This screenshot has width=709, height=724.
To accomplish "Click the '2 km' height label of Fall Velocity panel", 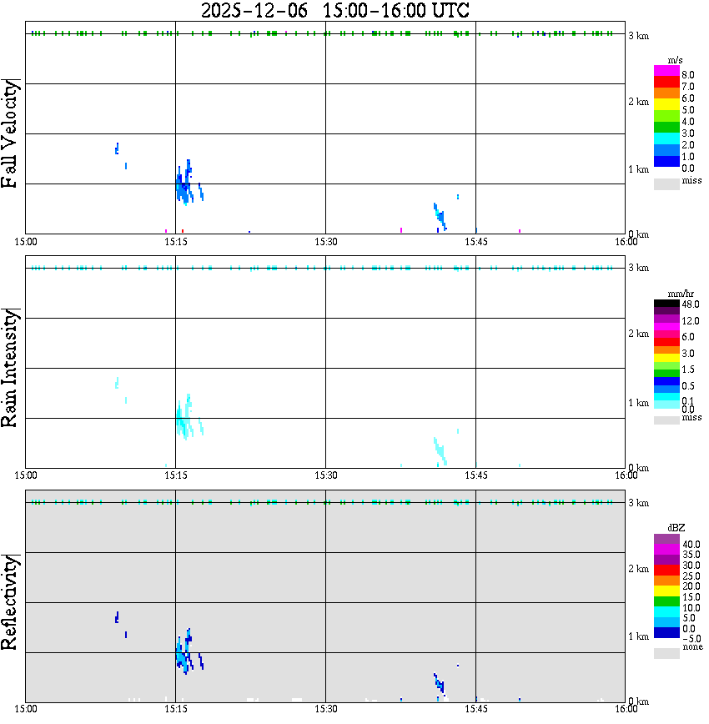I will [x=639, y=102].
